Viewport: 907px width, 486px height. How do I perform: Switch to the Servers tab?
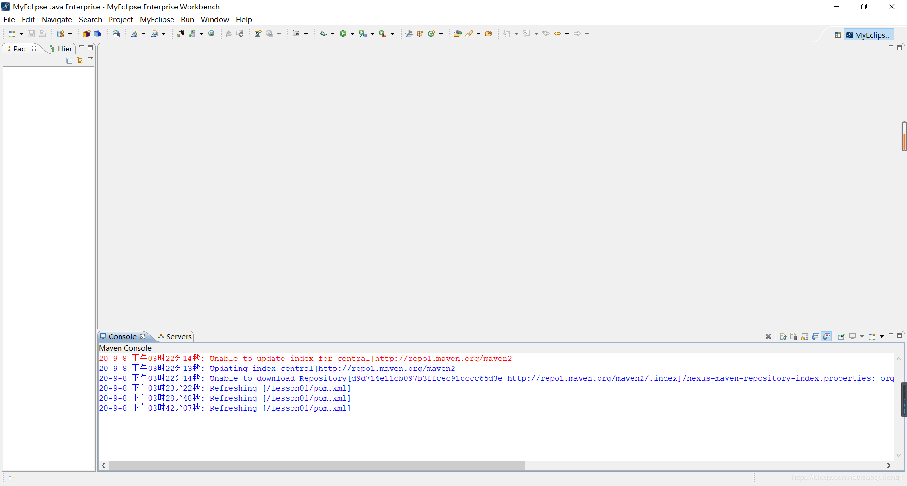pyautogui.click(x=175, y=336)
